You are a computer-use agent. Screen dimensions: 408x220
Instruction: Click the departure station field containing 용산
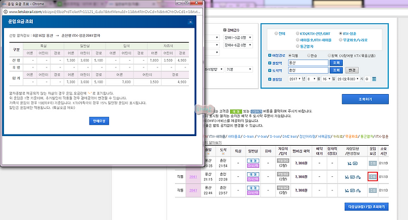click(308, 63)
